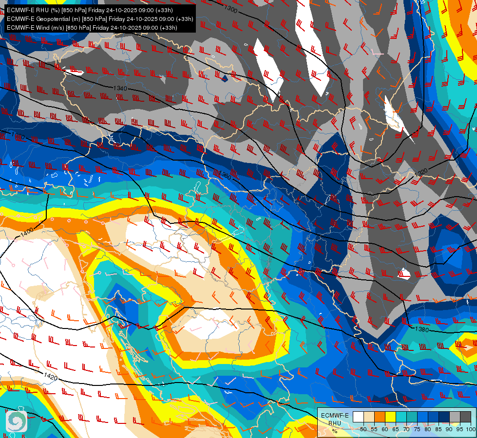This screenshot has height=438, width=477.
Task: Click the 1340 geopotential contour label
Action: click(120, 89)
